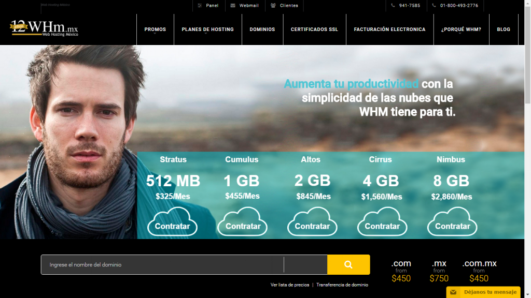
Task: Open the DOMINIOS menu item
Action: [262, 29]
